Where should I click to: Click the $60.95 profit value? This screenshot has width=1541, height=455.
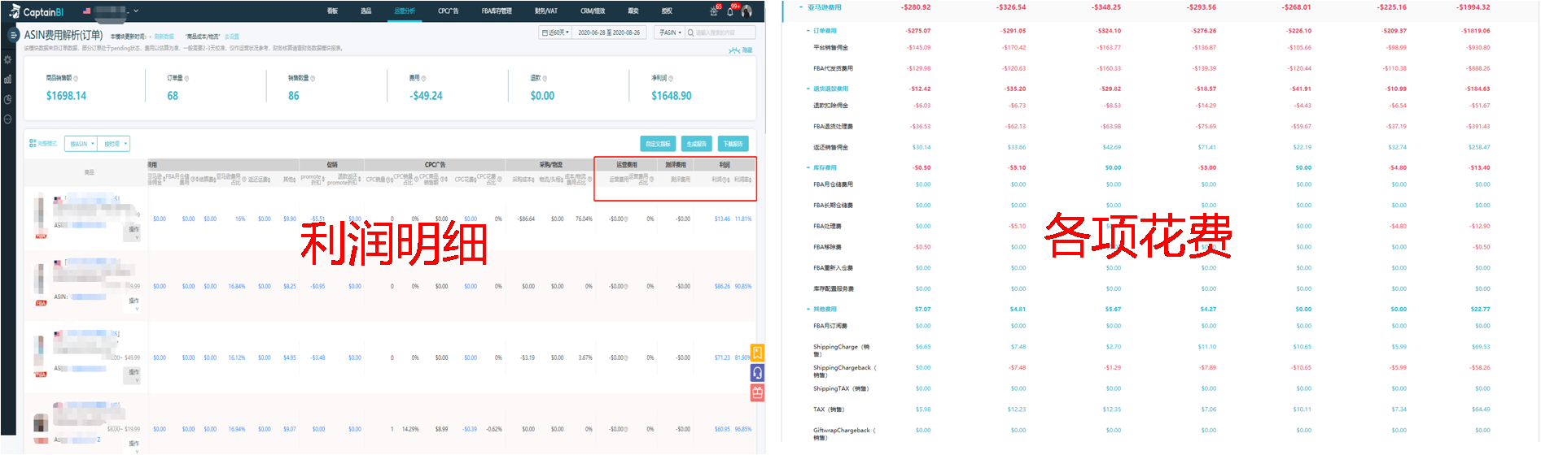coord(722,429)
